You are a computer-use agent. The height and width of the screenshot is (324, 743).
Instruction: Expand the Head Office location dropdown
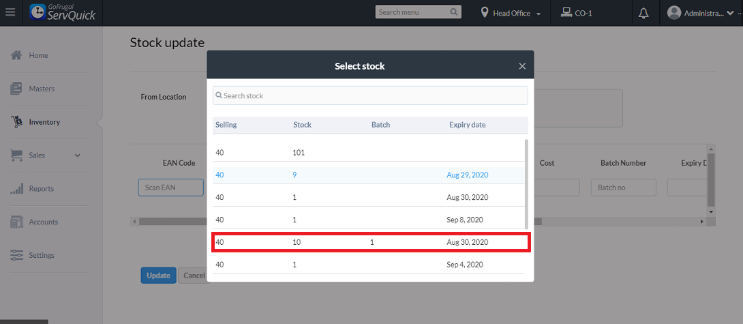[539, 14]
